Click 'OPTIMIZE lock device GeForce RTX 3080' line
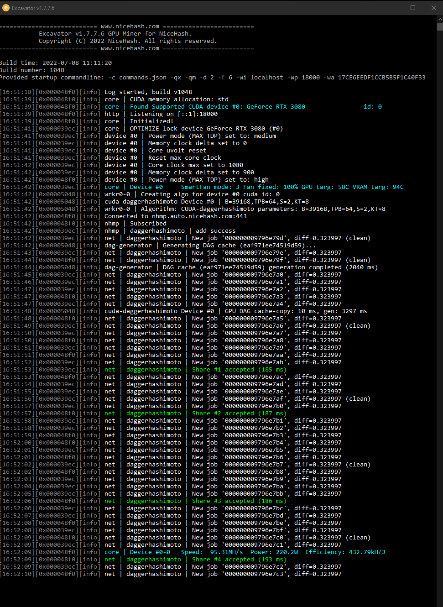Image resolution: width=443 pixels, height=607 pixels. coord(141,129)
